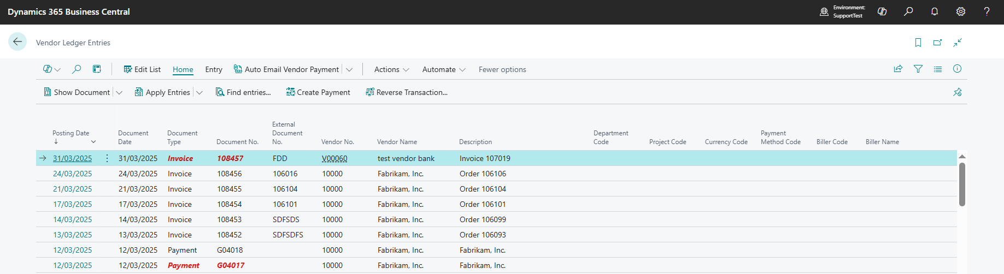The height and width of the screenshot is (274, 1004).
Task: Open posting date 21/03/2025 link
Action: click(72, 189)
